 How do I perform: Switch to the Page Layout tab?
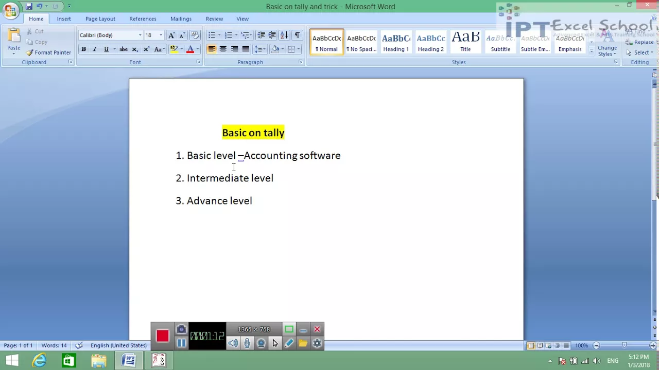[100, 19]
